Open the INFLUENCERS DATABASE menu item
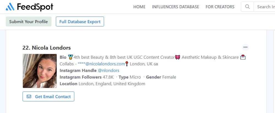 pyautogui.click(x=175, y=7)
